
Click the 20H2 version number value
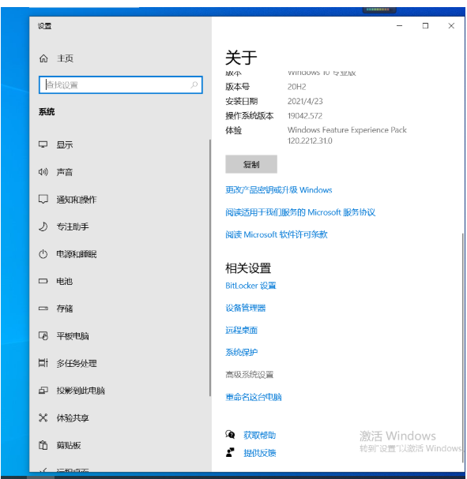(x=296, y=87)
